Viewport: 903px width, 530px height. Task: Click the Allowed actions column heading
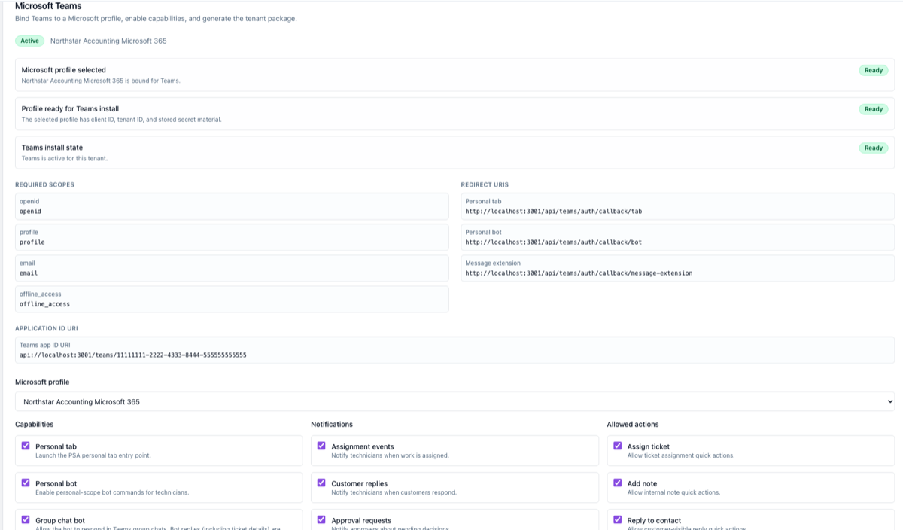(x=633, y=425)
